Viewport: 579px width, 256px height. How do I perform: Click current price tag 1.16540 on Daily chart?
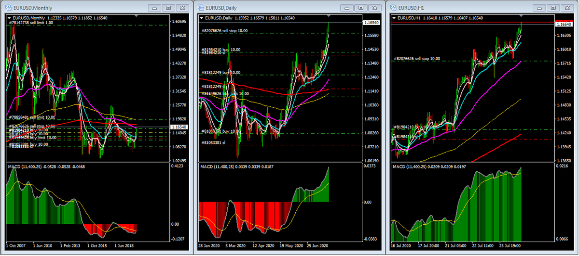[372, 23]
